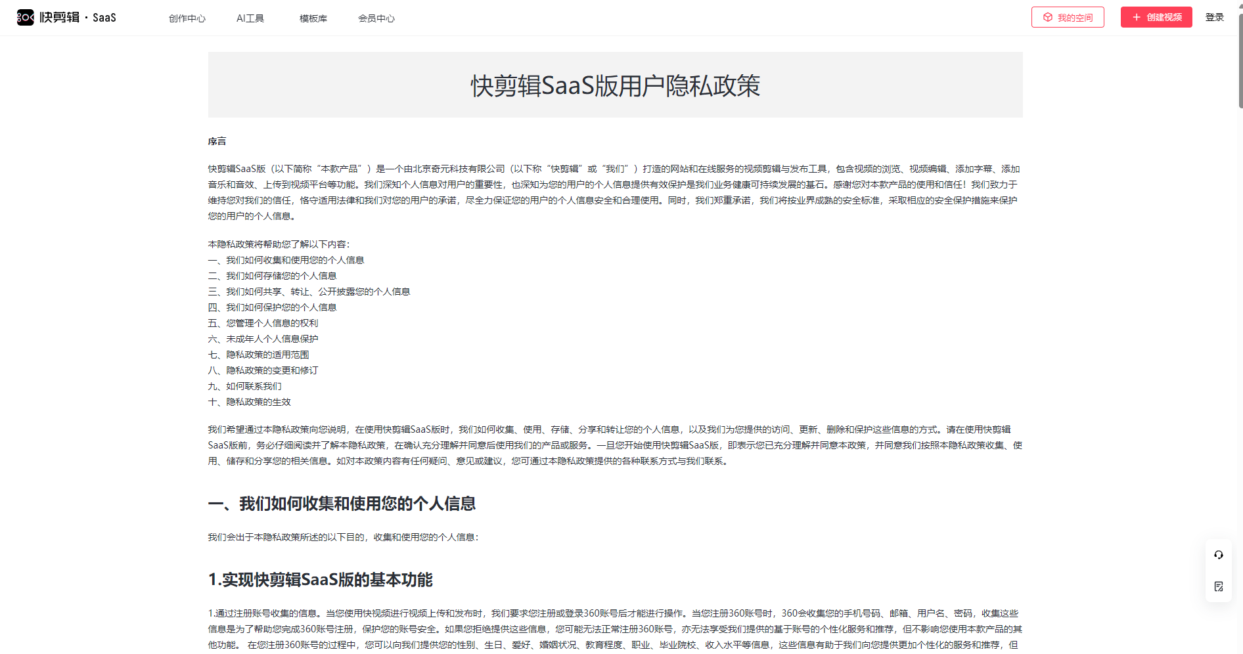Click line 四、我们如何保护您的个人信息
The height and width of the screenshot is (654, 1243).
[272, 307]
